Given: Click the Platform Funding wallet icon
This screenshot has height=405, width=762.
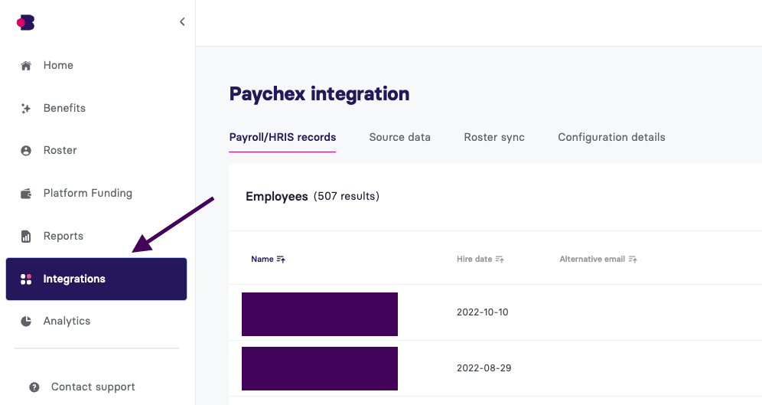Looking at the screenshot, I should point(26,194).
